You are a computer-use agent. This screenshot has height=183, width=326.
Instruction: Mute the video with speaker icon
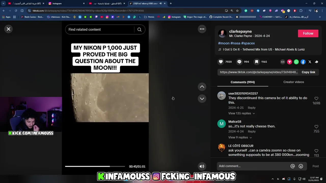[x=202, y=166]
